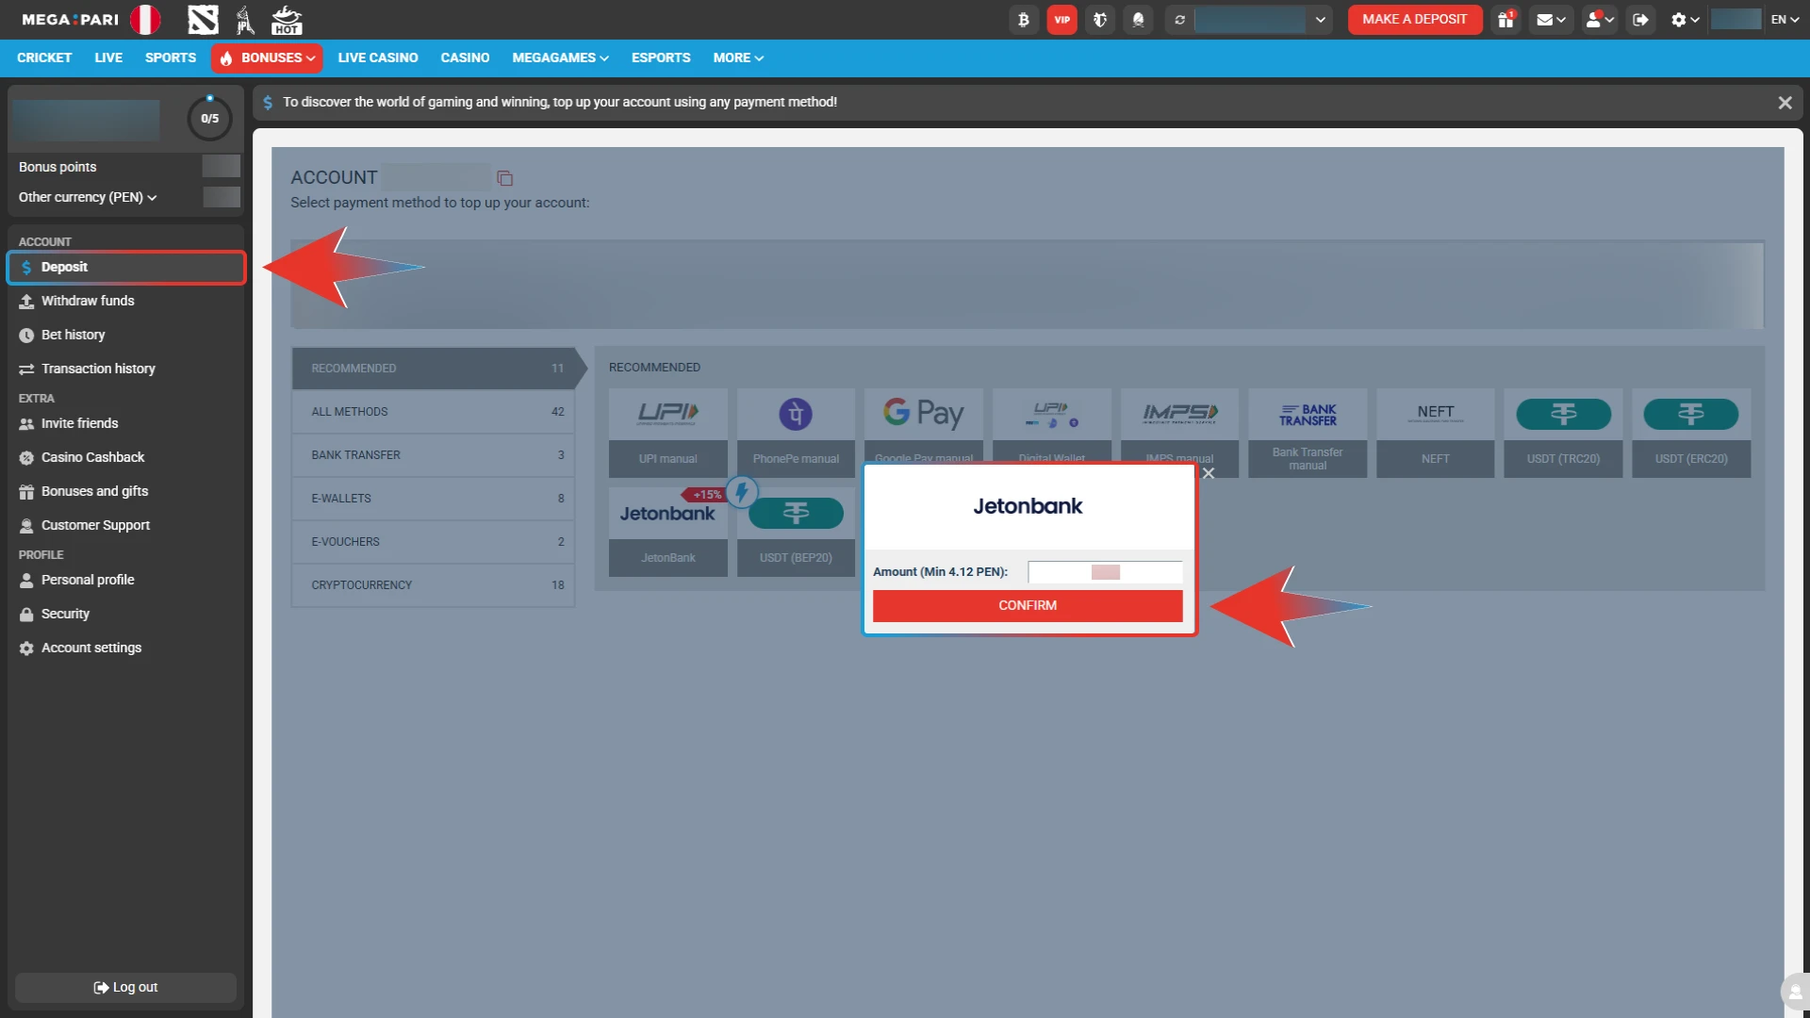Choose USDT (ERC20) payment method

click(x=1691, y=433)
